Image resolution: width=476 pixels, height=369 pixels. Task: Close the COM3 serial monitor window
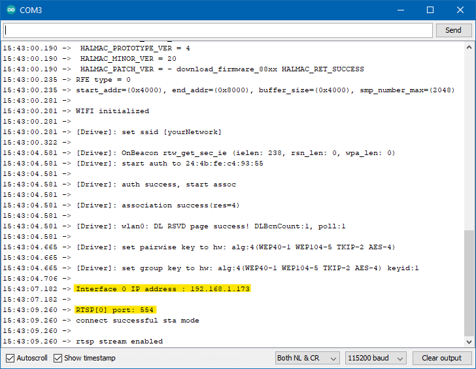click(x=460, y=10)
